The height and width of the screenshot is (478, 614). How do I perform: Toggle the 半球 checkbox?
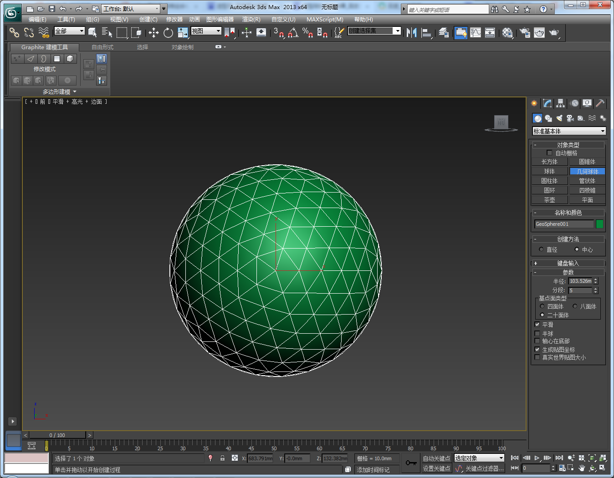(x=537, y=334)
